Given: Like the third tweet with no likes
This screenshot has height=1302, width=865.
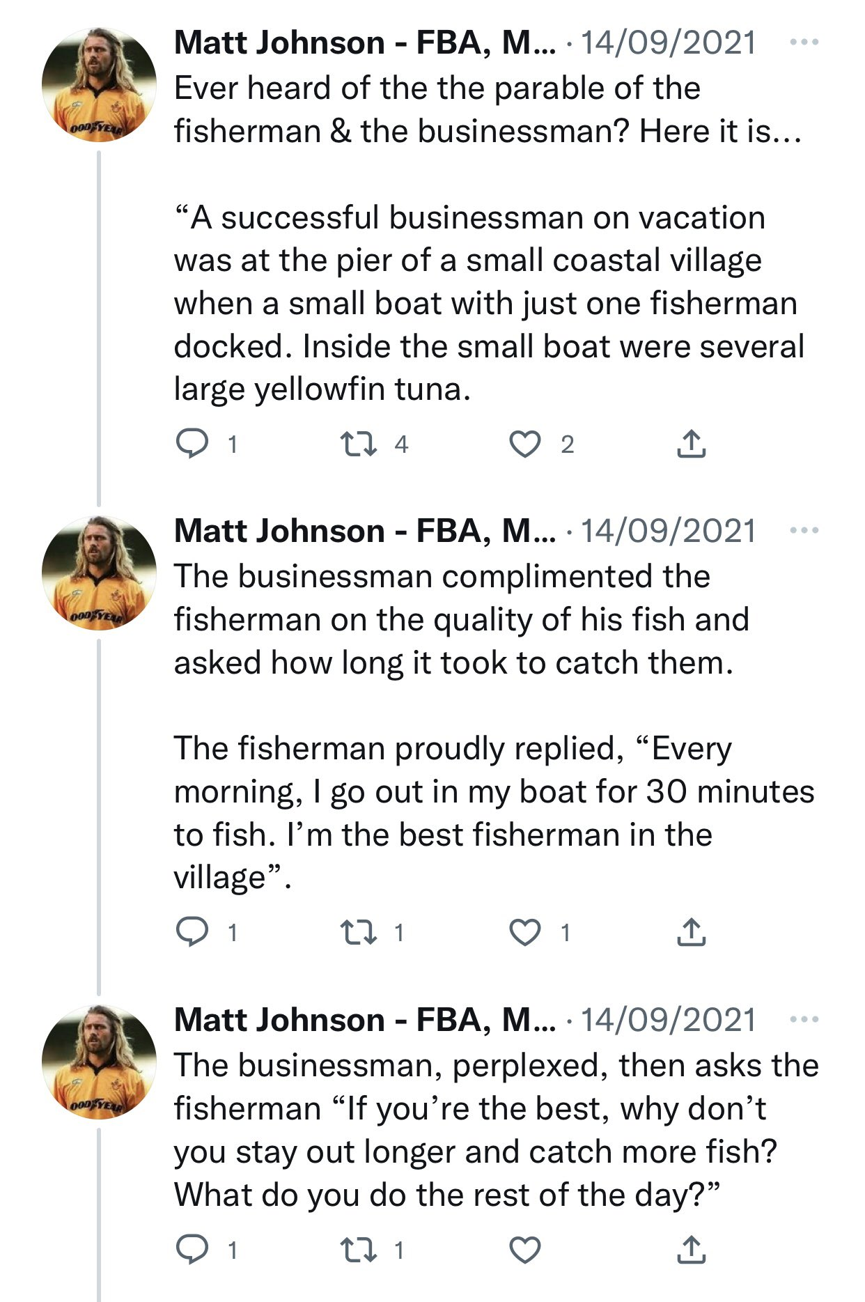Looking at the screenshot, I should [525, 1250].
